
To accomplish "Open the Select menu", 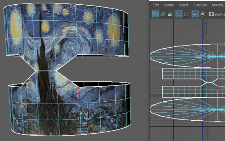I will pyautogui.click(x=184, y=5).
